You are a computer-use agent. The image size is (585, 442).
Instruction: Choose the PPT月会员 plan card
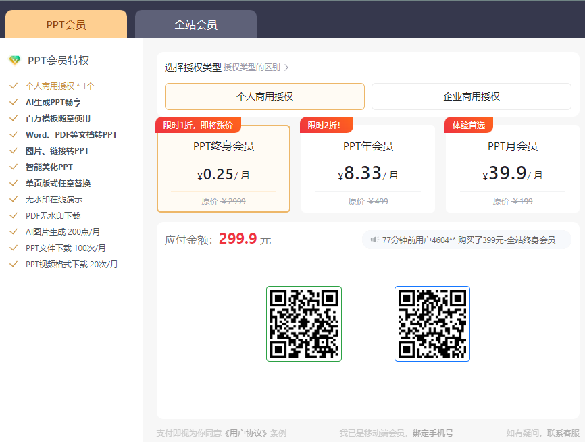coord(512,169)
